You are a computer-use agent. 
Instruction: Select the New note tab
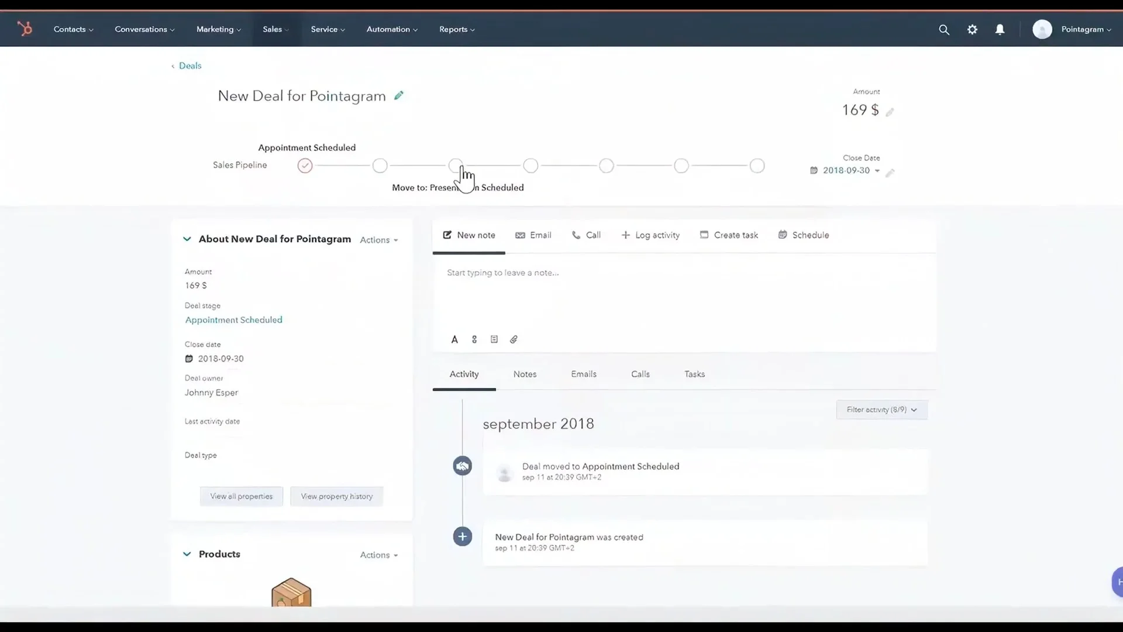(469, 235)
